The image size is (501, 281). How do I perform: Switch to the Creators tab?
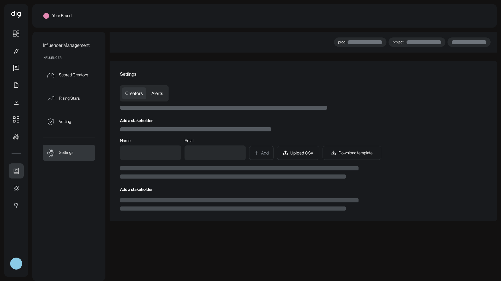tap(134, 93)
